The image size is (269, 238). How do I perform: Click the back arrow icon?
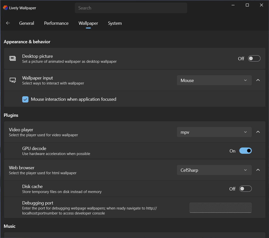point(8,23)
